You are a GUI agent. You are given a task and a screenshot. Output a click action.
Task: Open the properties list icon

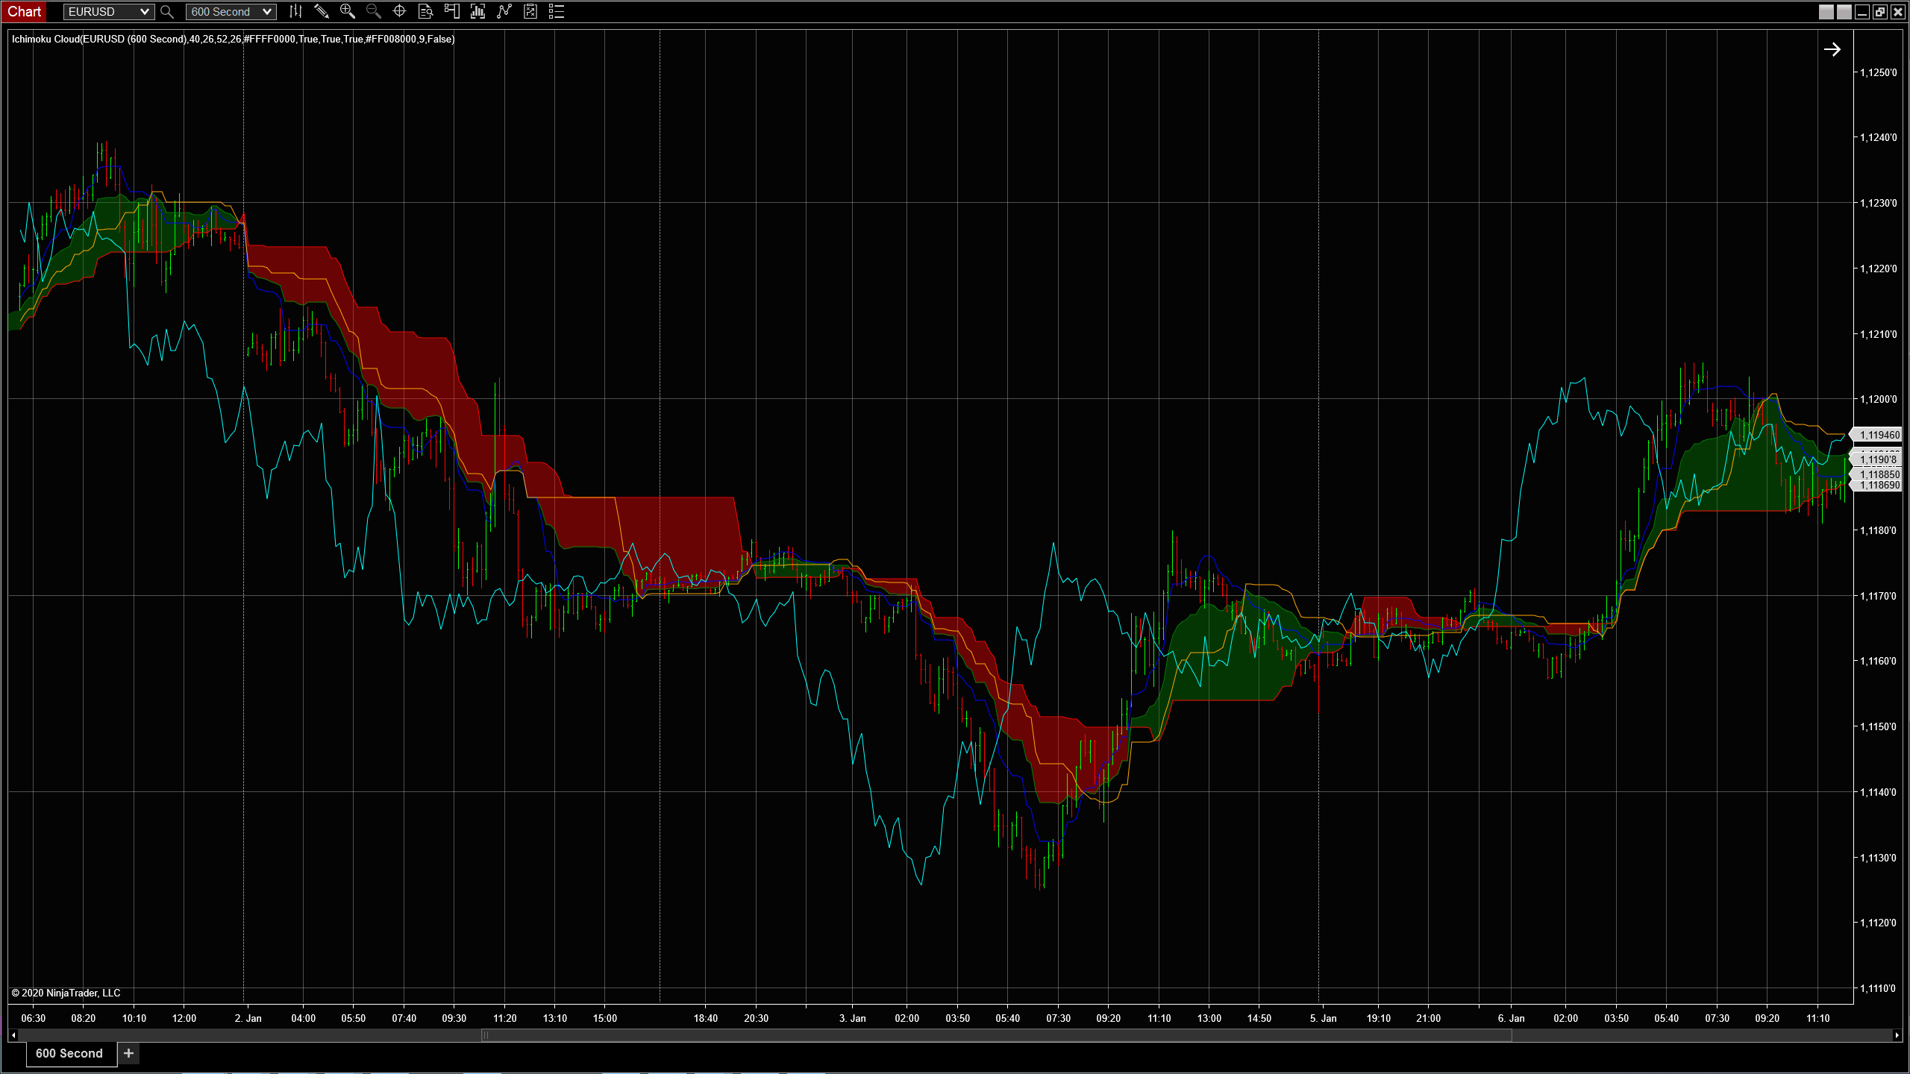coord(556,11)
